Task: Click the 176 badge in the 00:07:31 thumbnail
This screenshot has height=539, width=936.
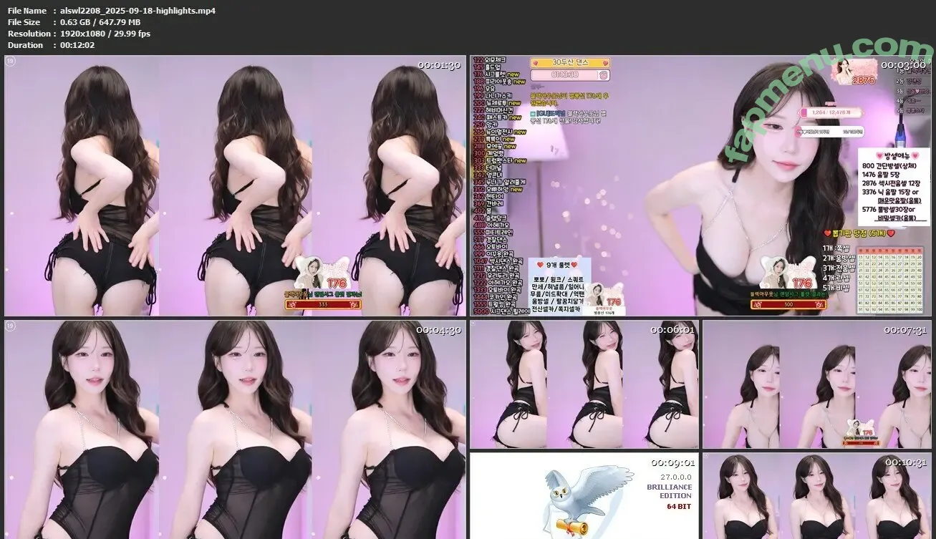Action: [x=867, y=432]
